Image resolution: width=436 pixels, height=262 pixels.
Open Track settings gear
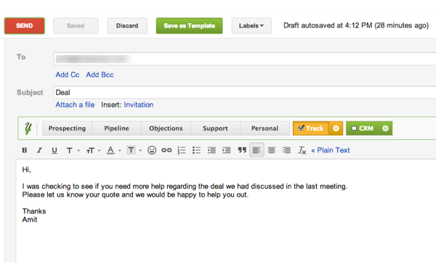pyautogui.click(x=336, y=128)
